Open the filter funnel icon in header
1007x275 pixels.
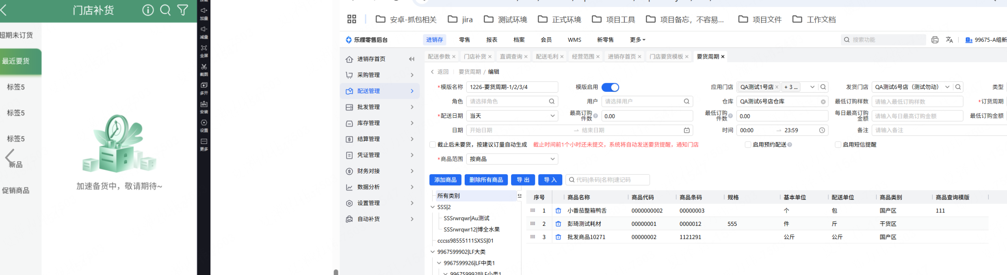tap(183, 10)
